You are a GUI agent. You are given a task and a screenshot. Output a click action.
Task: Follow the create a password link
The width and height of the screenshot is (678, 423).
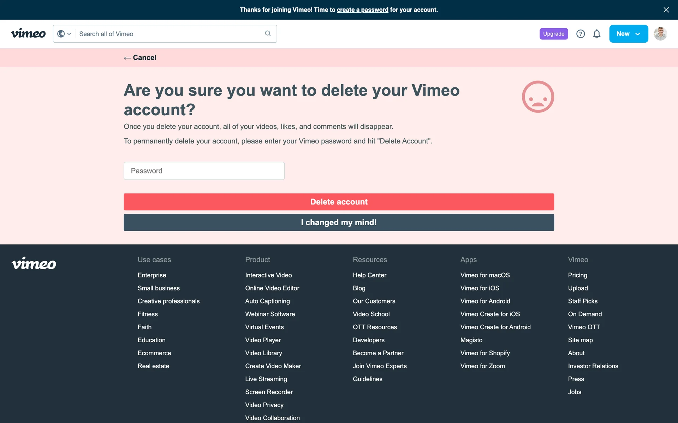[x=362, y=10]
